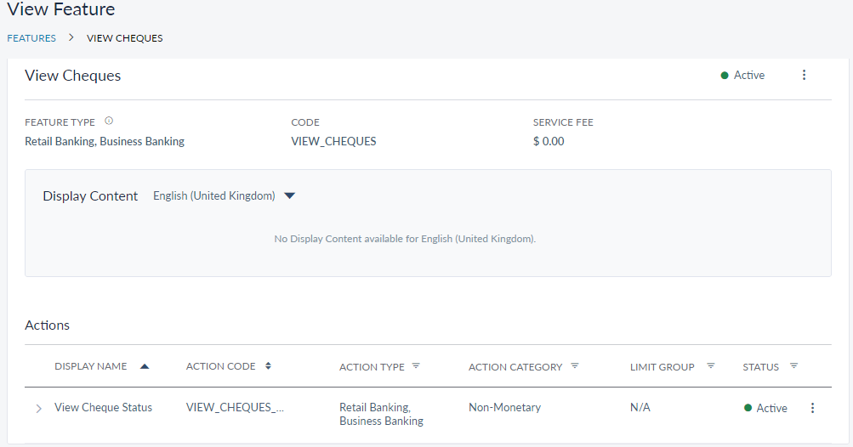
Task: Click the Non-Monetary action category cell
Action: [504, 408]
